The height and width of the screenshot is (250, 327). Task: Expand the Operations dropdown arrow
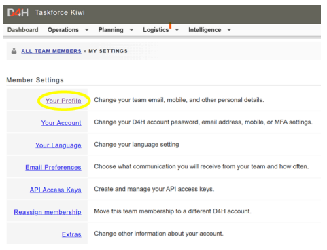pyautogui.click(x=86, y=30)
